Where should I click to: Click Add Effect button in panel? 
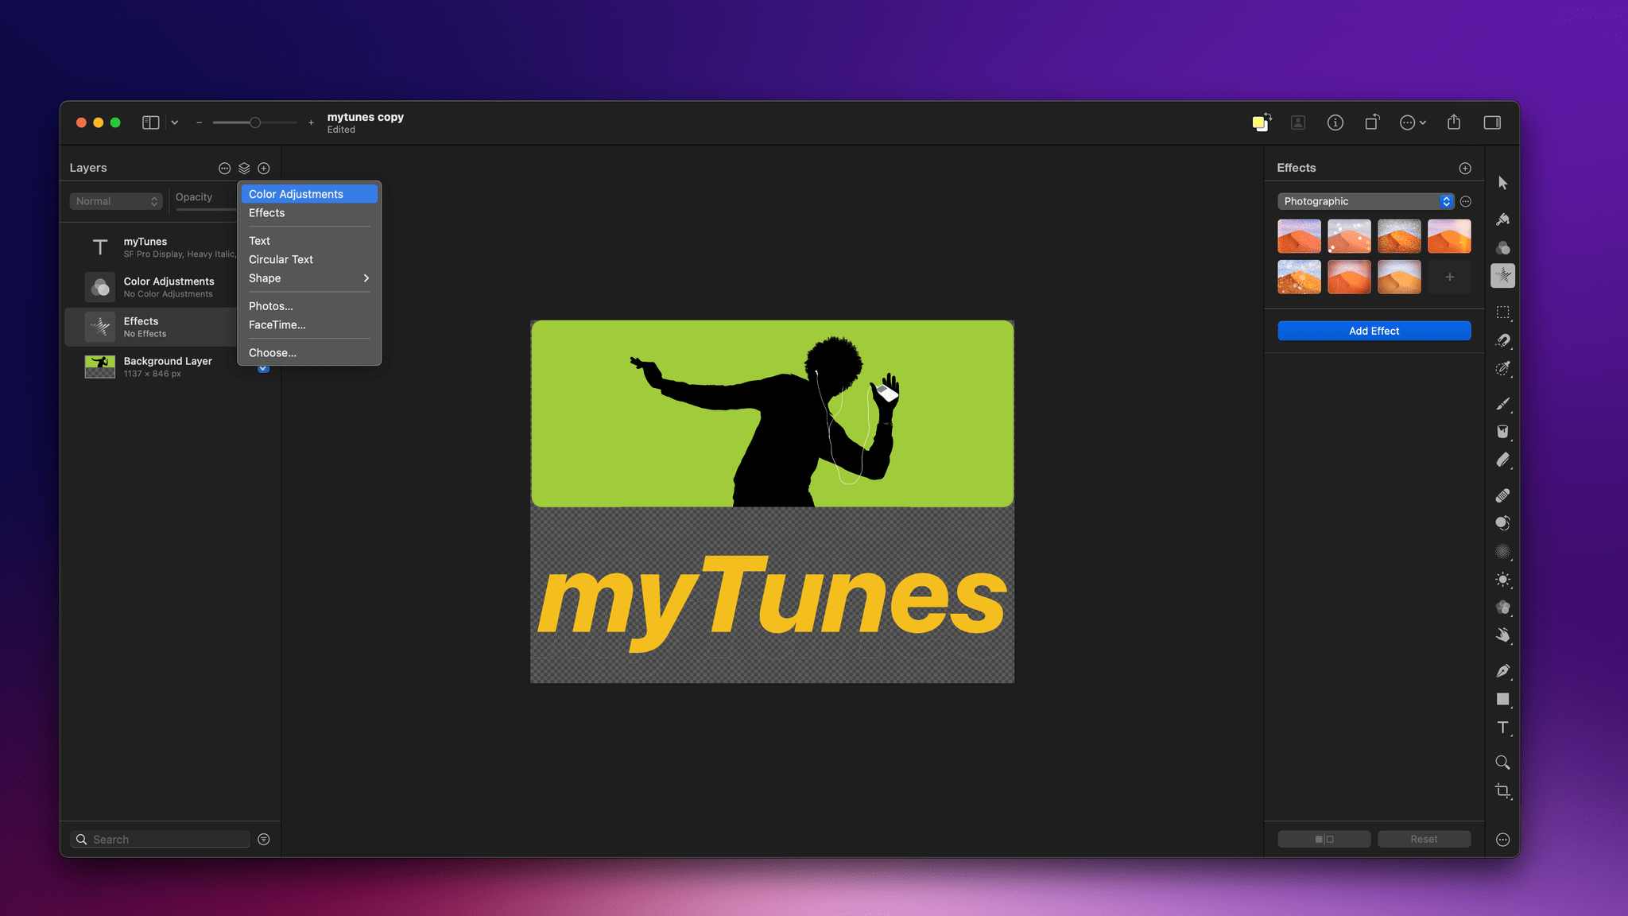[1374, 331]
